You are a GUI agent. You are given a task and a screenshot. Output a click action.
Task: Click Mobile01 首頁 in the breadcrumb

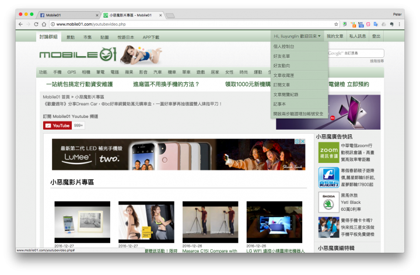point(56,97)
